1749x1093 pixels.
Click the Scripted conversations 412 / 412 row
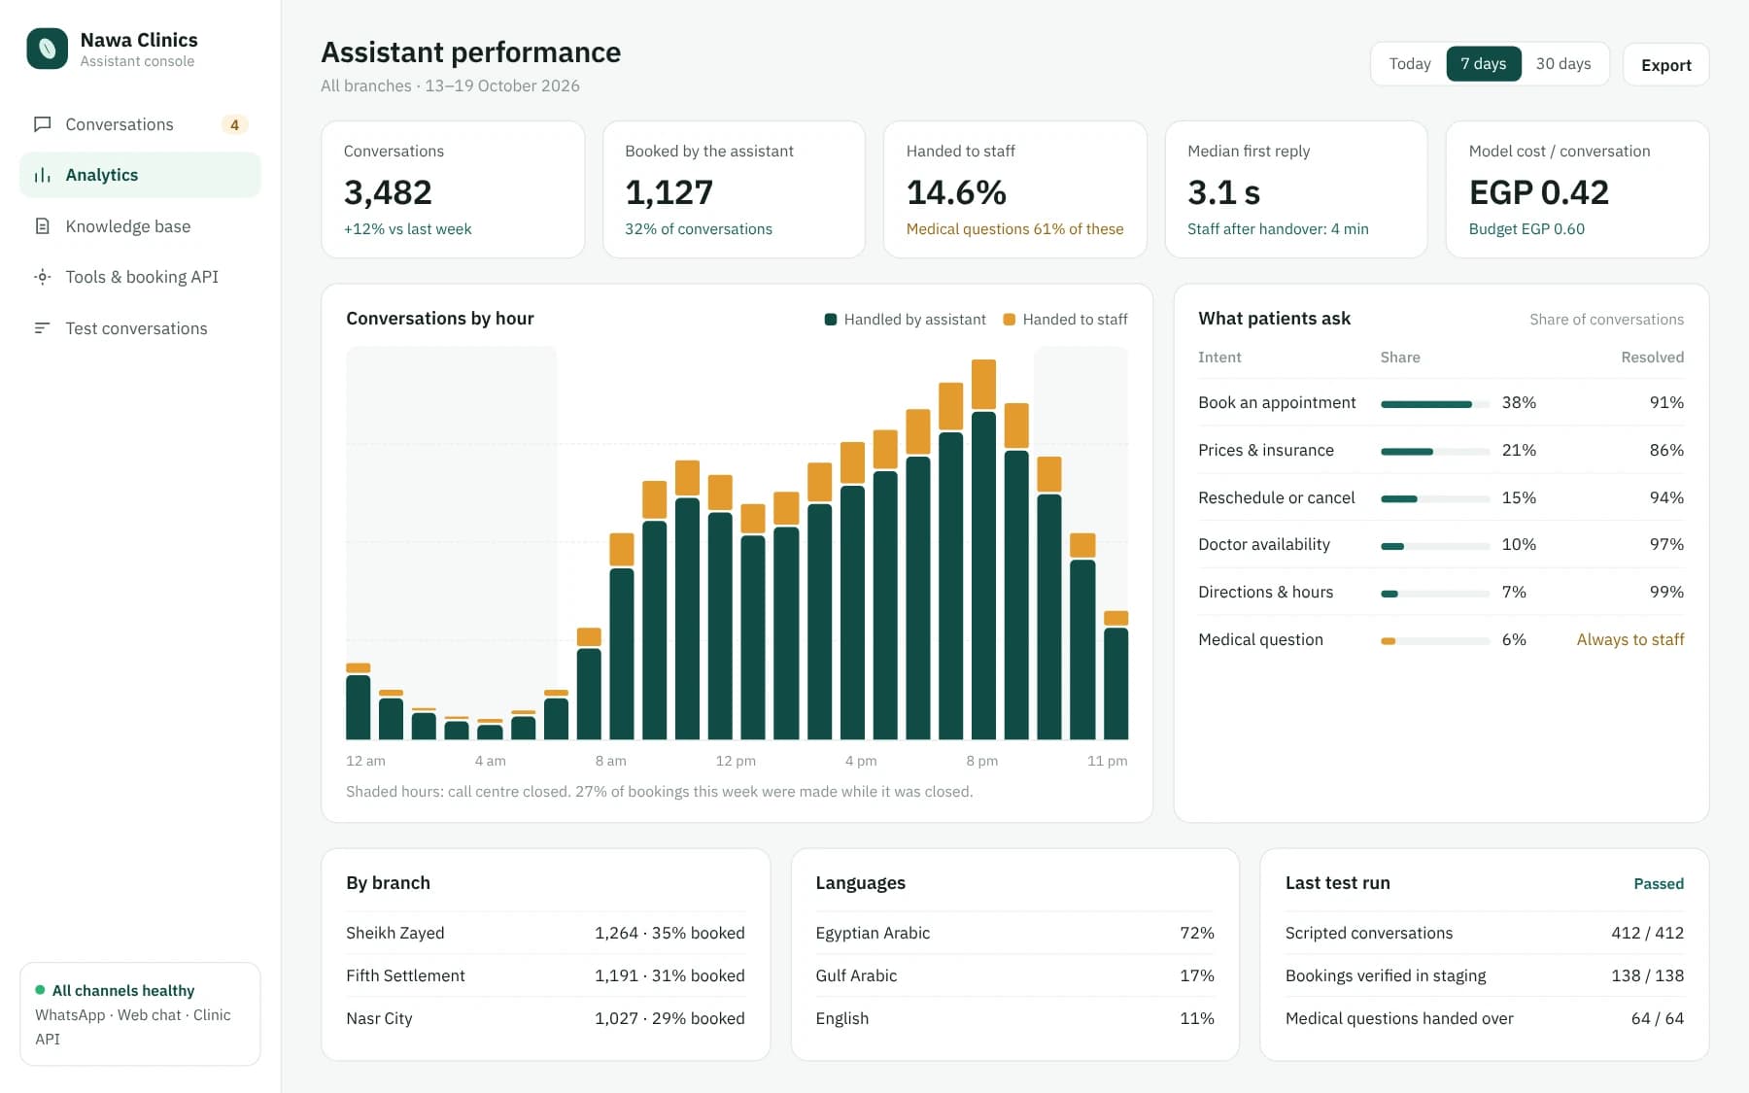[x=1484, y=933]
